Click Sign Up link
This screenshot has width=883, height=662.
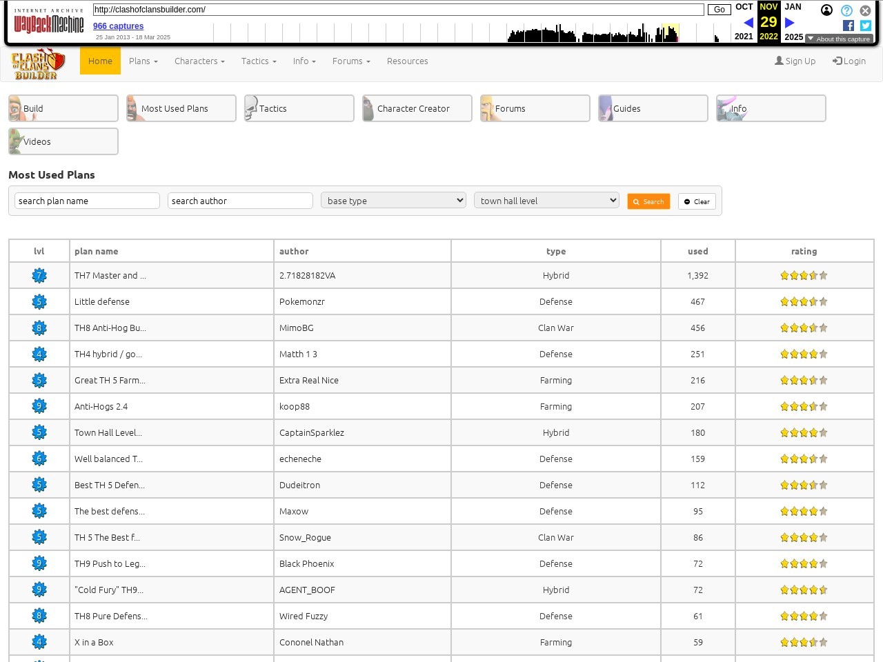coord(795,61)
